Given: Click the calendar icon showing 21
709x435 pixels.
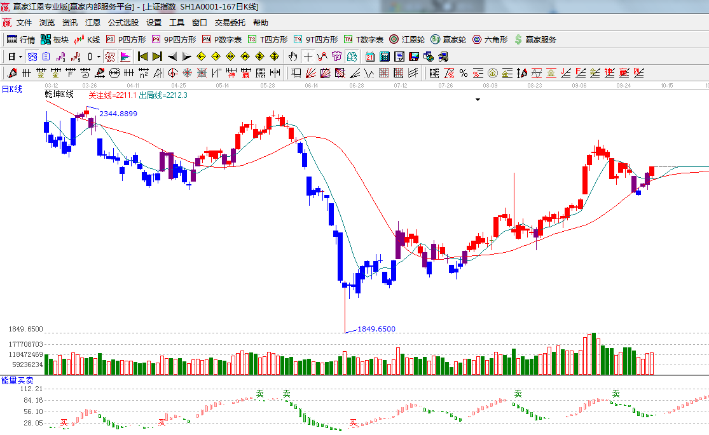Looking at the screenshot, I should point(369,56).
